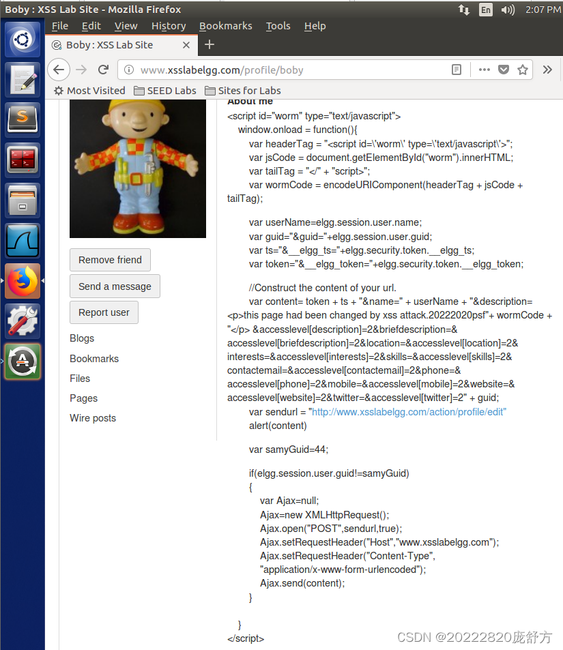The height and width of the screenshot is (650, 563).
Task: Launch the text editor from dock
Action: 23,80
